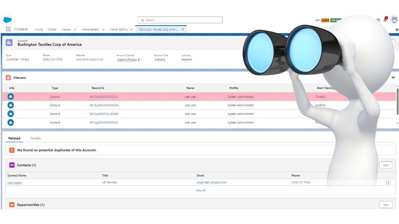Click the duplicates merge icon
Image resolution: width=399 pixels, height=224 pixels.
pyautogui.click(x=12, y=150)
